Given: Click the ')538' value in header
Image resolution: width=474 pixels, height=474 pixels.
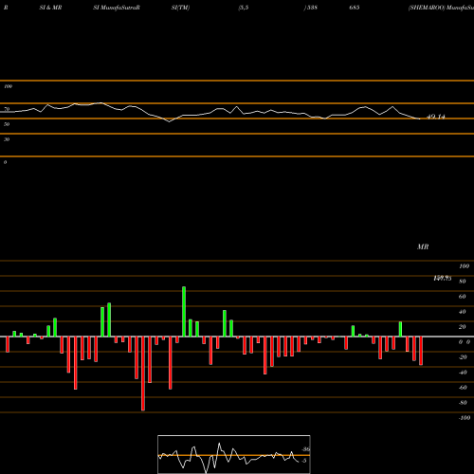Looking at the screenshot, I should 311,8.
